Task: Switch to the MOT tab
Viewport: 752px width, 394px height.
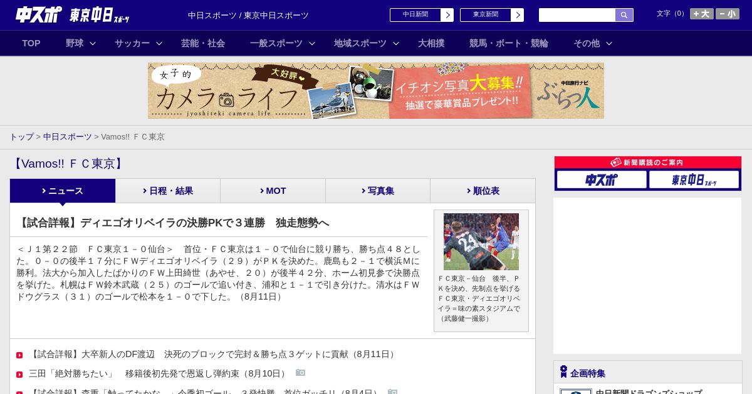Action: 273,191
